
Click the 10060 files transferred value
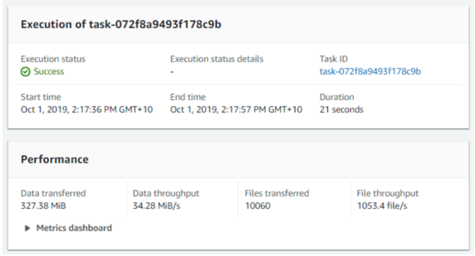point(258,206)
